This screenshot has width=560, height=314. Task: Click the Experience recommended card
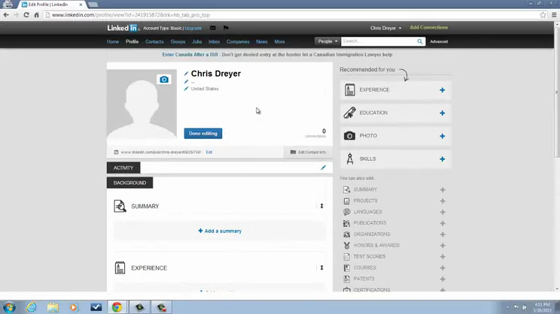(396, 90)
